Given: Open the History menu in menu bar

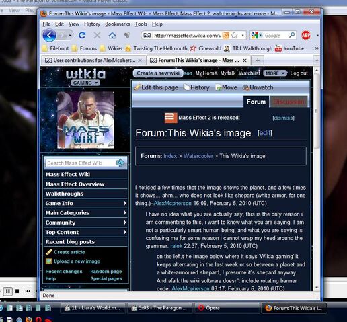Looking at the screenshot, I should (x=92, y=24).
